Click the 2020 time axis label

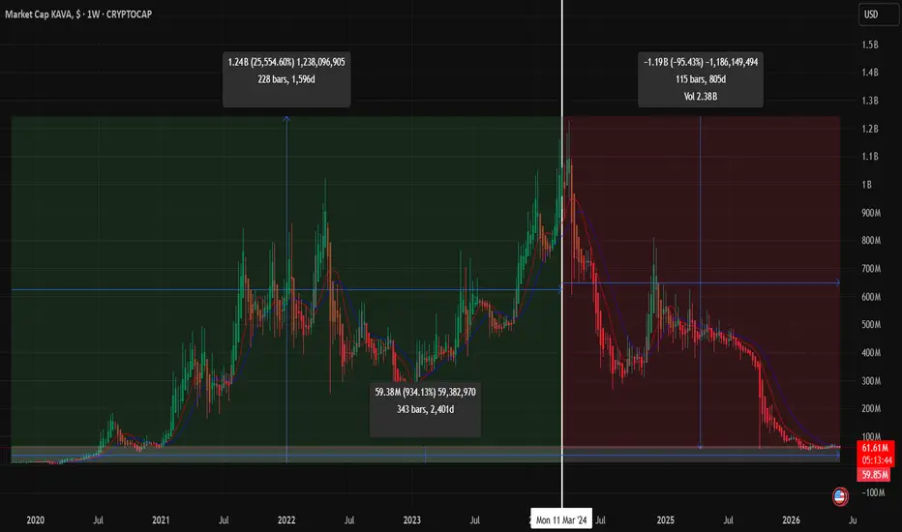(35, 520)
